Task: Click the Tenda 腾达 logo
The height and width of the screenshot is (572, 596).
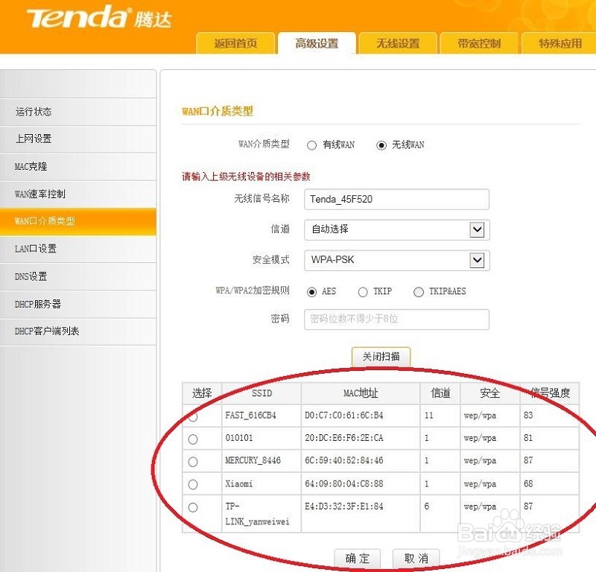Action: pos(99,18)
